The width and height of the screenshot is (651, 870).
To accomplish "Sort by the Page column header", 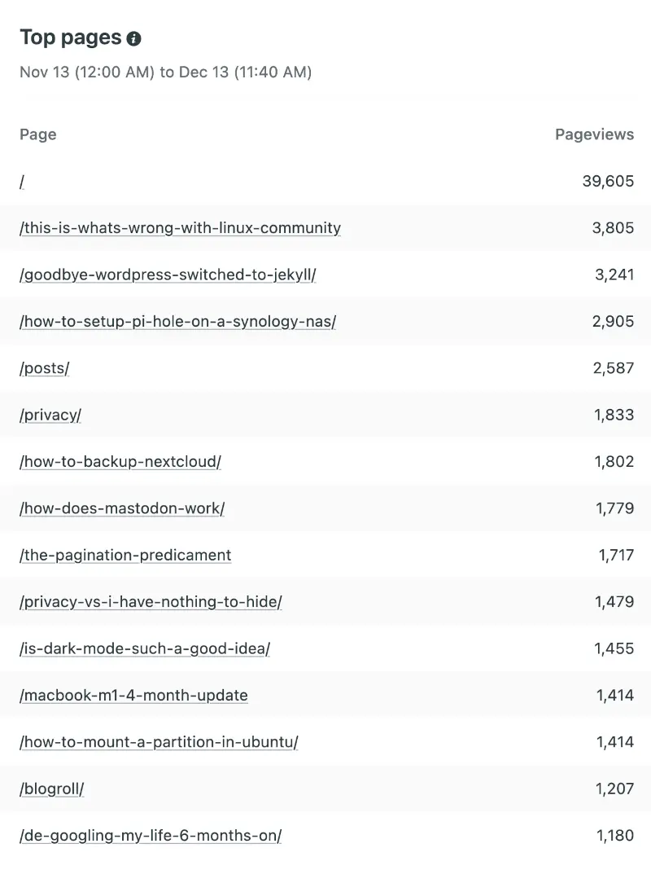I will [x=37, y=134].
